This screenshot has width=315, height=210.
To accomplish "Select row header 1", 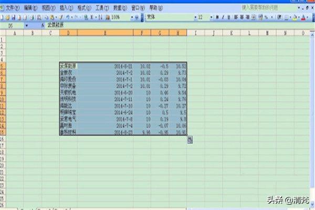I will click(3, 39).
